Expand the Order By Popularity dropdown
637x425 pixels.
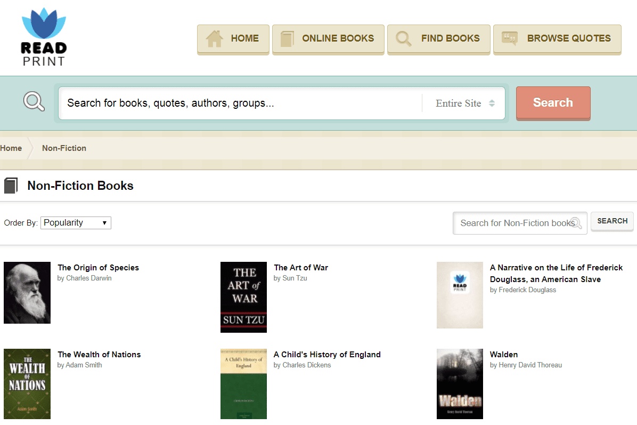[76, 223]
